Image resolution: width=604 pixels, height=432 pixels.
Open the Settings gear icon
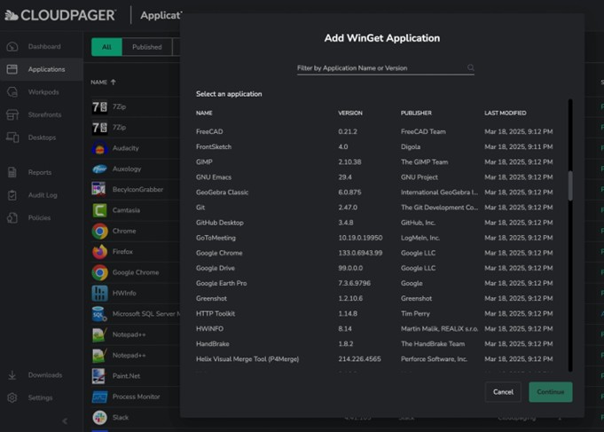pyautogui.click(x=12, y=397)
